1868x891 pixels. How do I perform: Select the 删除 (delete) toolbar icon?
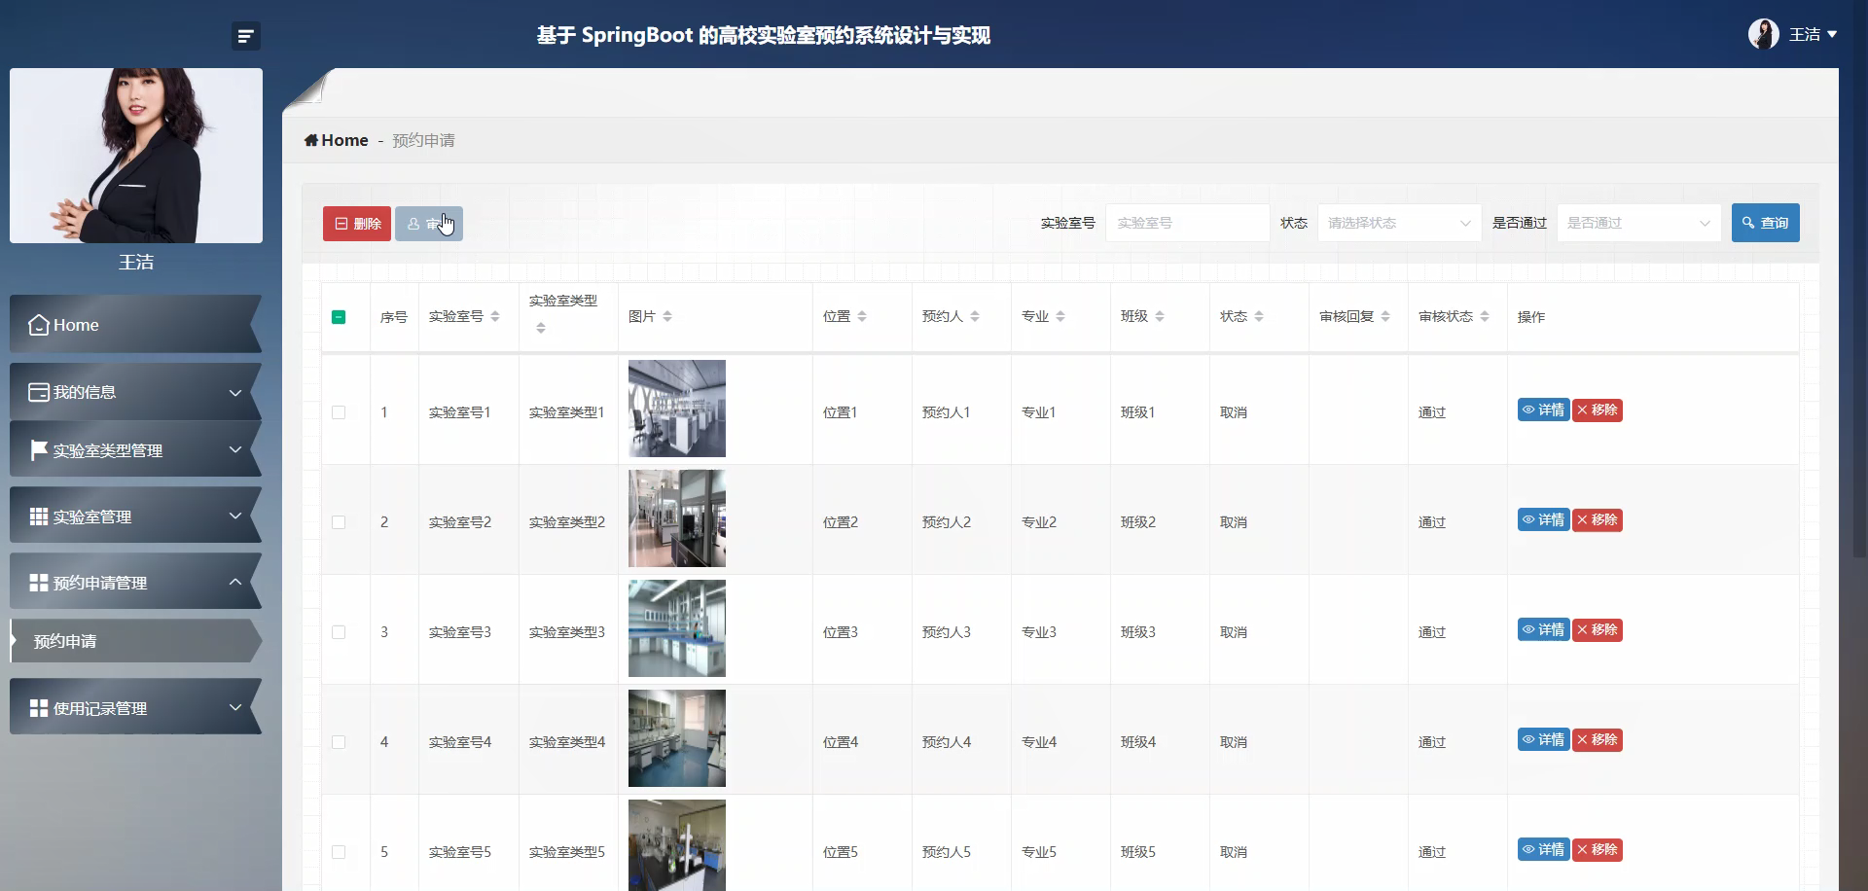tap(342, 223)
